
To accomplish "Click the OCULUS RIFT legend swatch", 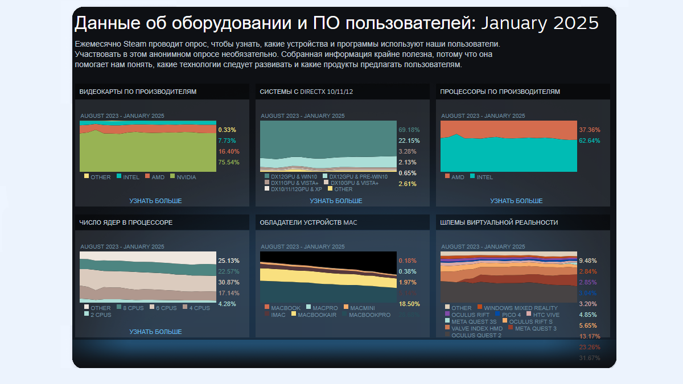I will 447,314.
